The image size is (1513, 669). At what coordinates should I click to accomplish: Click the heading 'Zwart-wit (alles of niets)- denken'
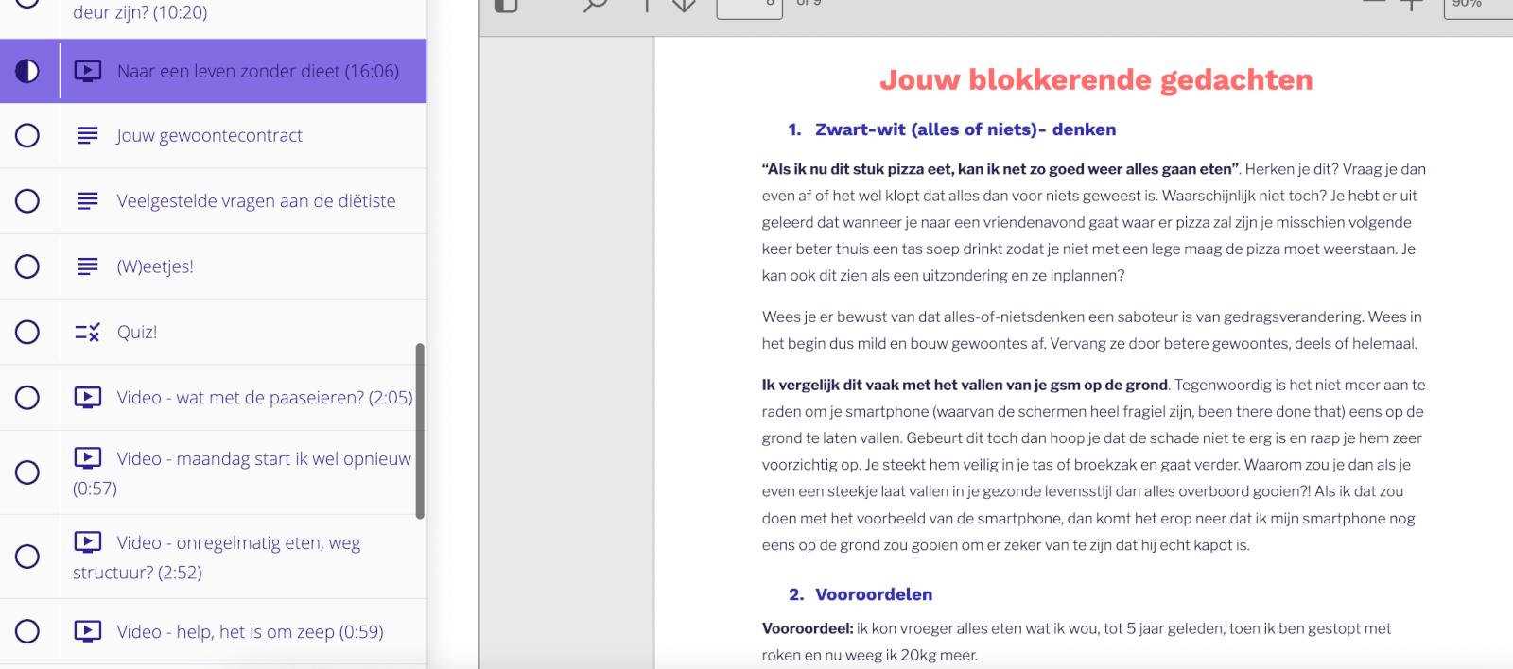pos(965,129)
